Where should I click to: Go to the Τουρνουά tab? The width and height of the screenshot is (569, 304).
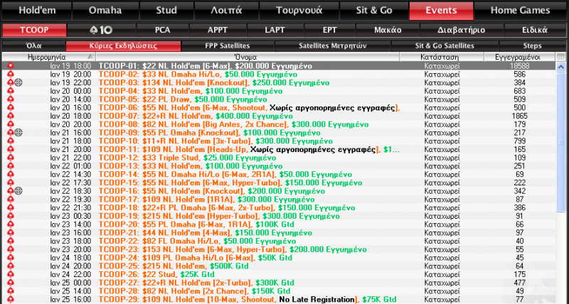(299, 11)
